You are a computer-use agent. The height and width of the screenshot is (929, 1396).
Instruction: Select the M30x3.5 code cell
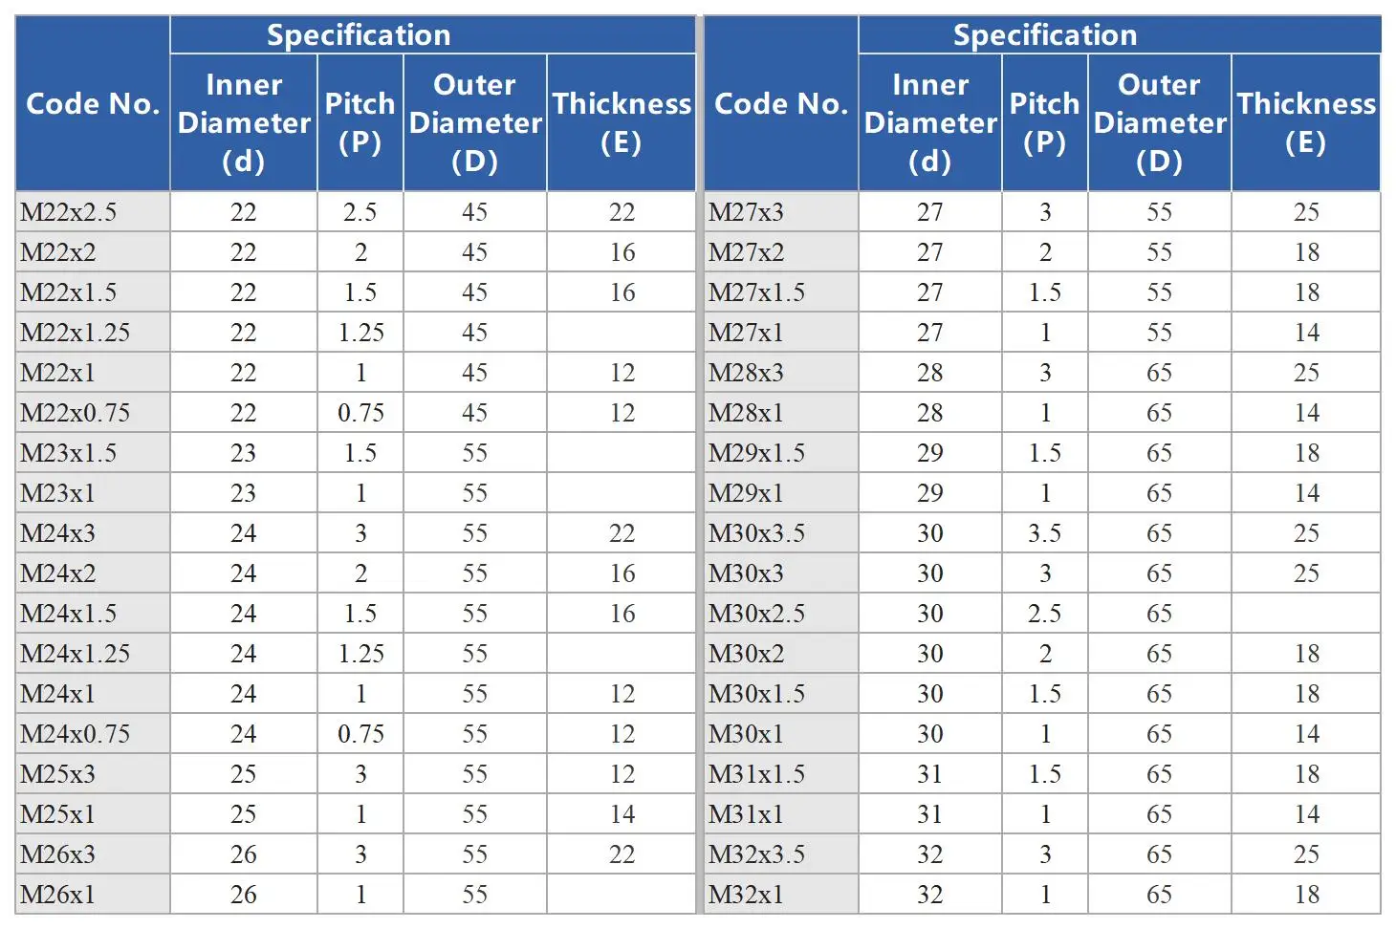coord(781,533)
